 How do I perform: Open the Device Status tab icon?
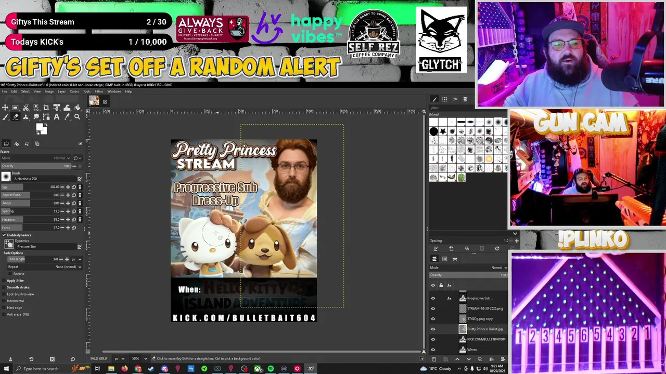pyautogui.click(x=17, y=144)
